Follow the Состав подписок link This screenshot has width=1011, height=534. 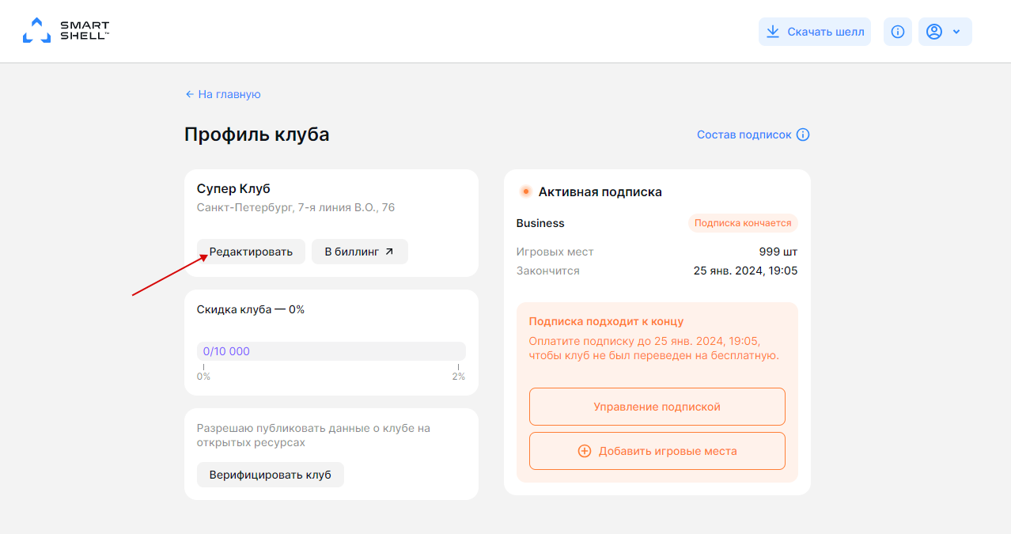pos(744,134)
